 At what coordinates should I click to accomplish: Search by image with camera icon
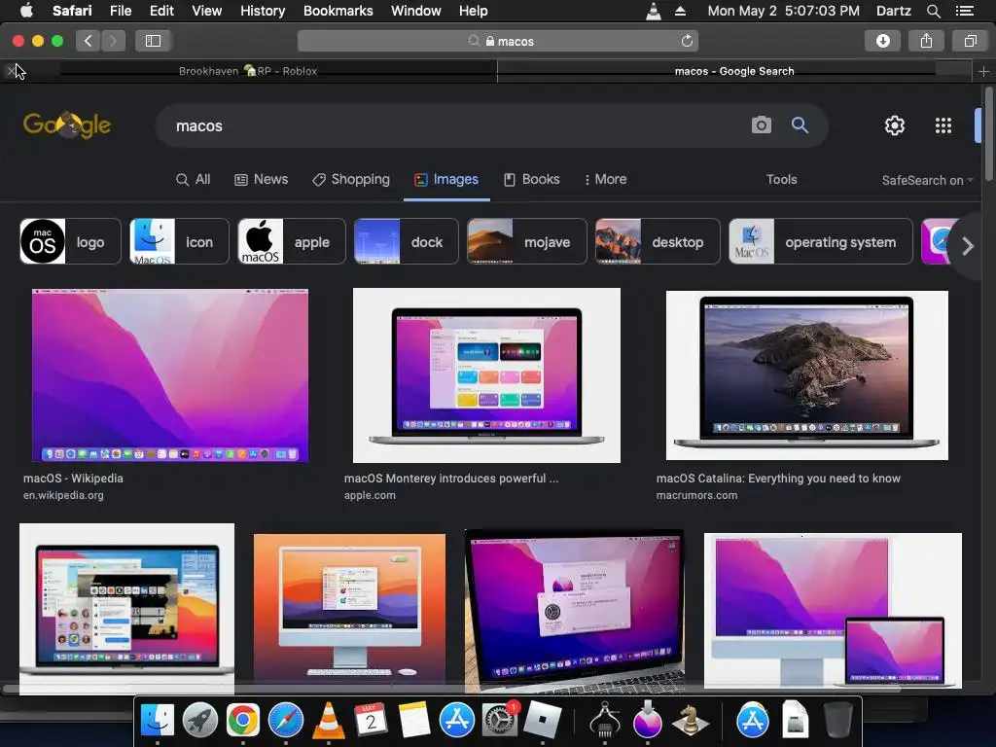(761, 125)
